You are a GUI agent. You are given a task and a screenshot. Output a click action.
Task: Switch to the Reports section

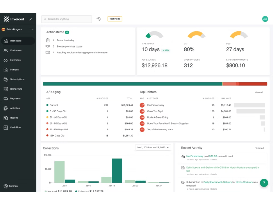pyautogui.click(x=14, y=118)
